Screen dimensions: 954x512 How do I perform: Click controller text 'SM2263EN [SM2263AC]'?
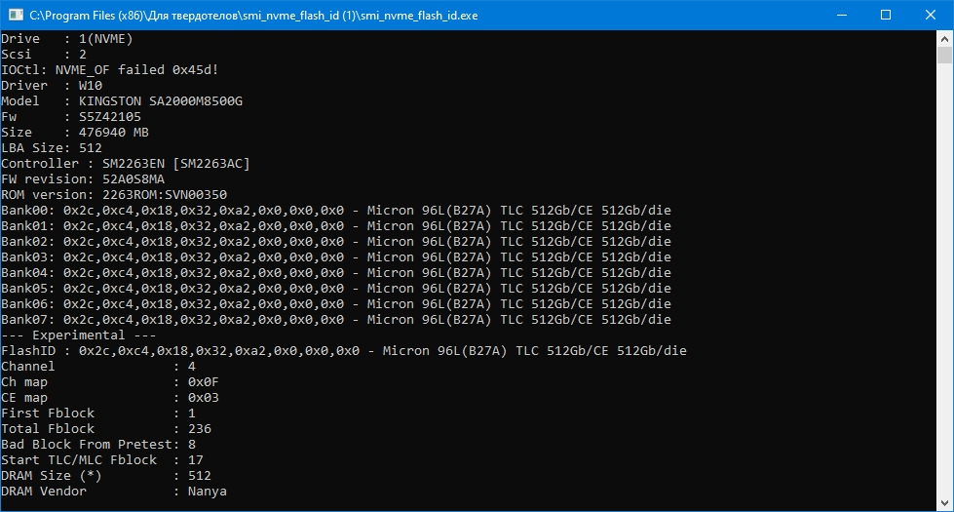coord(175,164)
